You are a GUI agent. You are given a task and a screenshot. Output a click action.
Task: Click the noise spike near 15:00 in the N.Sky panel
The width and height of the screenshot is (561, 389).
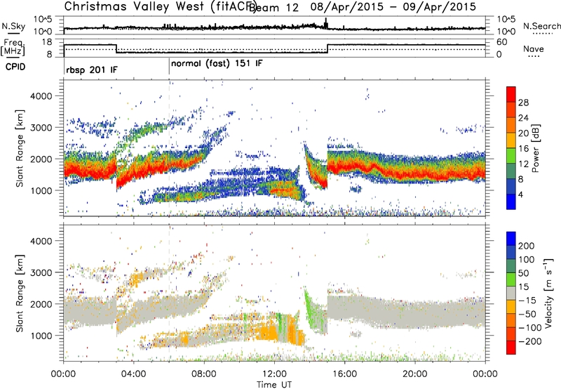(325, 23)
